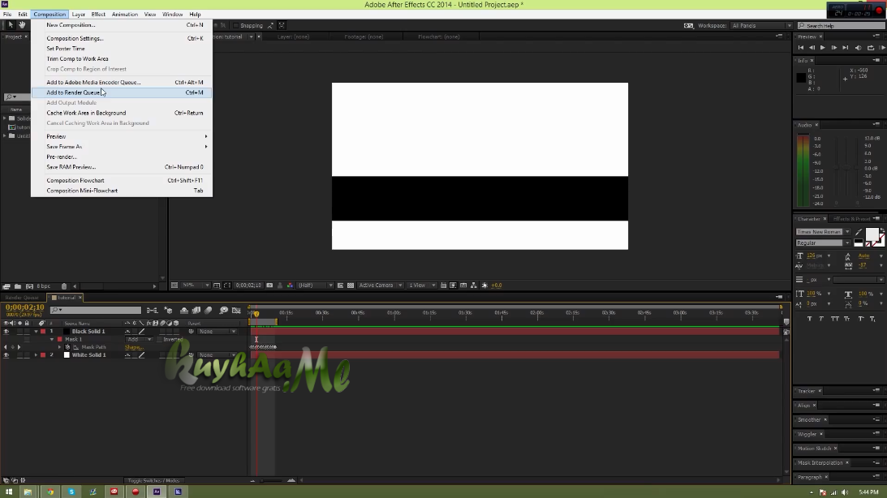The image size is (887, 498).
Task: Open the Timeline button in the viewer footer
Action: tap(463, 285)
